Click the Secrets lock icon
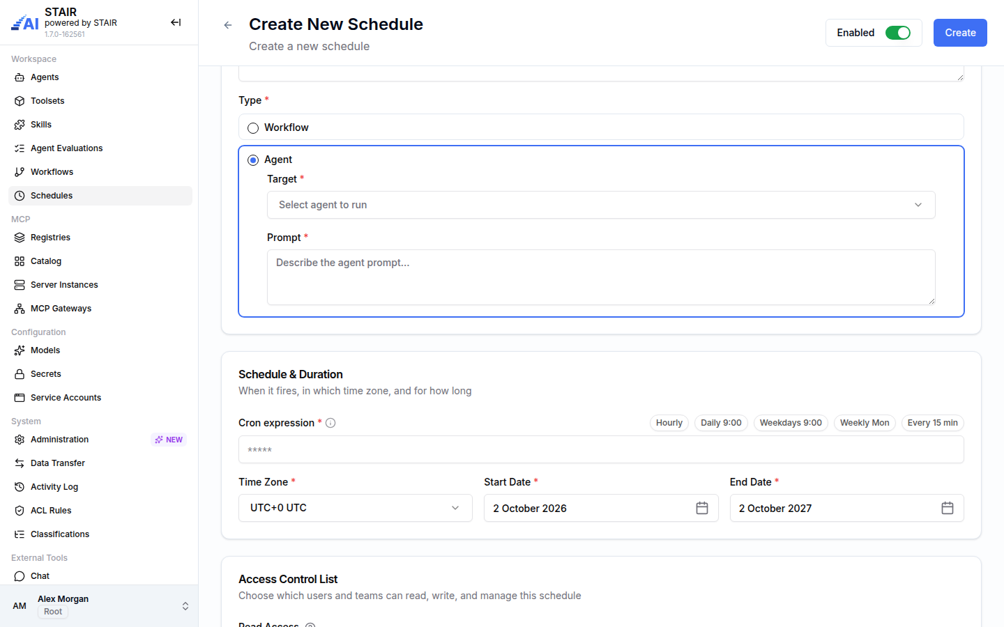 [x=20, y=374]
